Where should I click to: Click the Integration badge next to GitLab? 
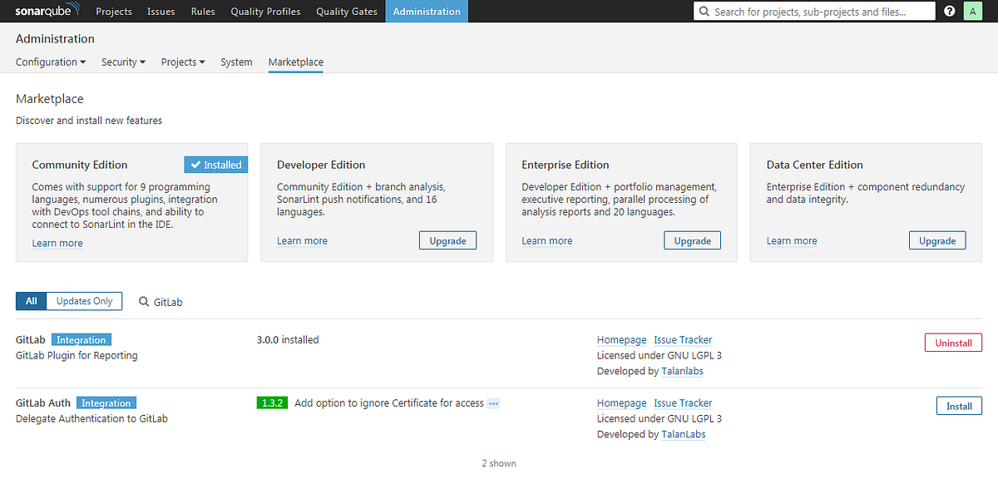tap(81, 339)
